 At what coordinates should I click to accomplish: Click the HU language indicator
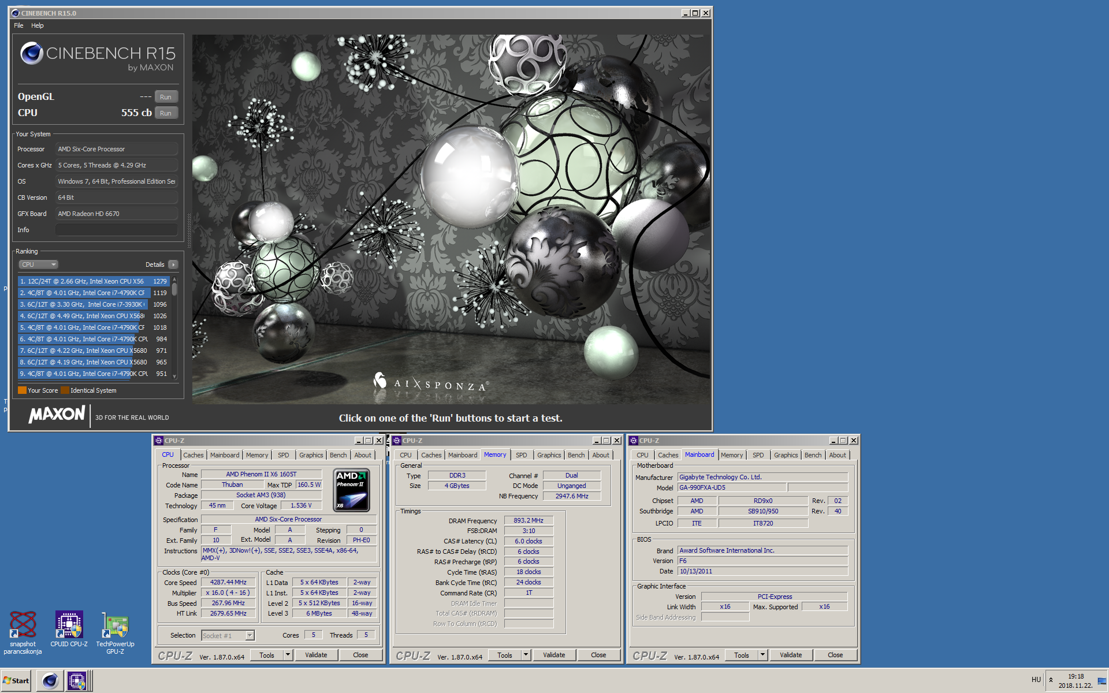click(1036, 680)
